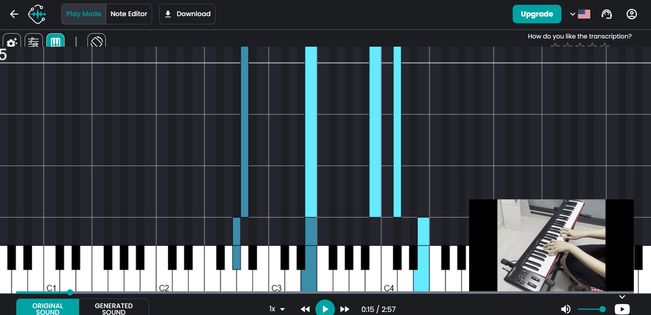Click the back arrow icon
This screenshot has height=315, width=651.
coord(14,14)
